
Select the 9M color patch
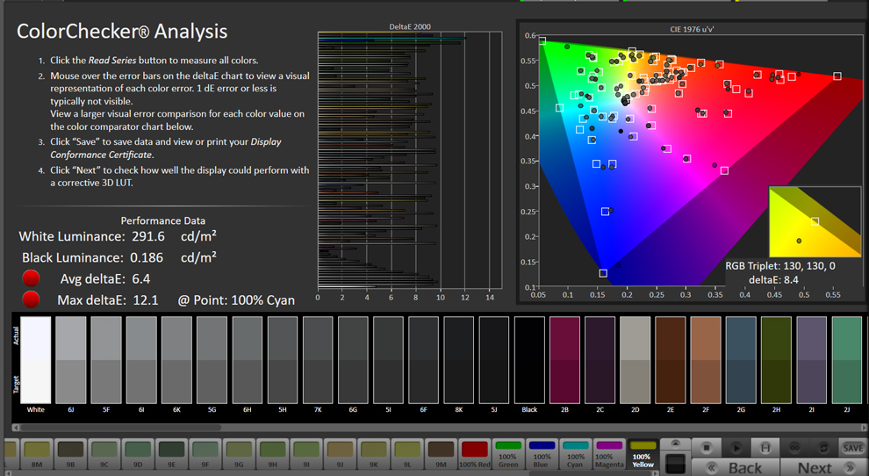click(x=442, y=454)
